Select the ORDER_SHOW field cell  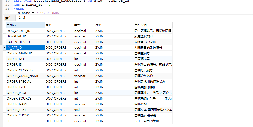[x=25, y=115]
